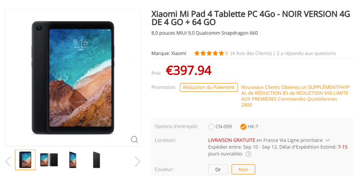Open the shipping time help question-mark icon
Image resolution: width=358 pixels, height=176 pixels.
click(x=249, y=154)
